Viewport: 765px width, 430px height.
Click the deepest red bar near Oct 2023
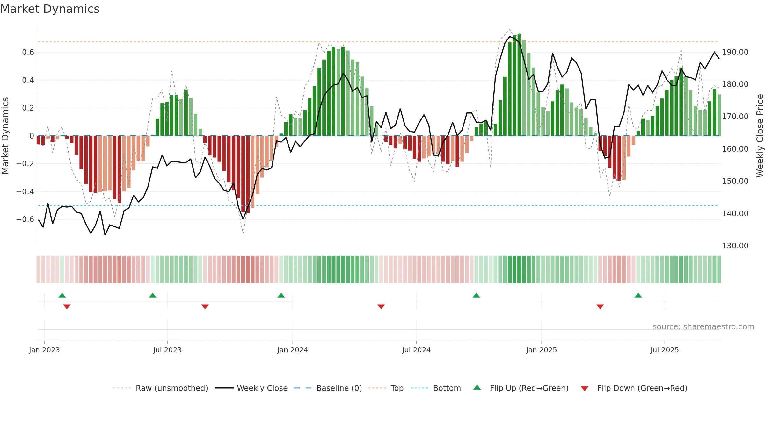point(248,174)
